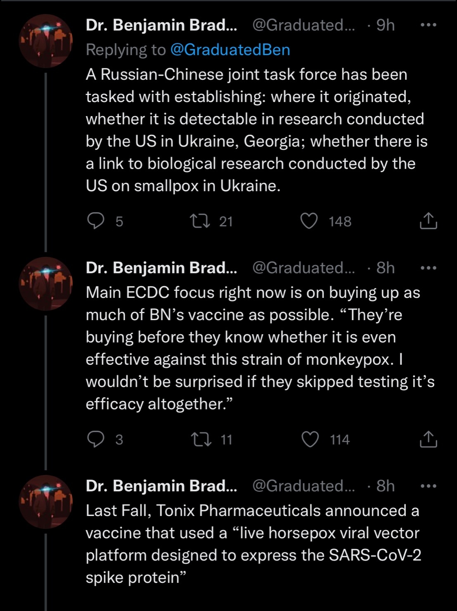
Task: Open profile picture on the Tonix tweet
Action: tap(46, 502)
